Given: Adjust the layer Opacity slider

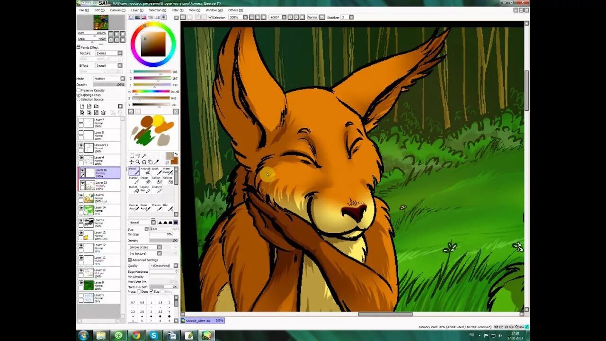Looking at the screenshot, I should point(109,84).
